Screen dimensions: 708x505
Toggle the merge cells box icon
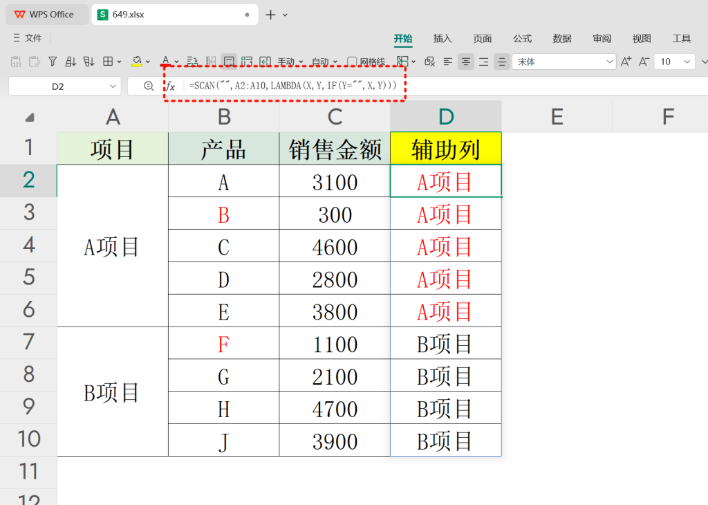click(x=229, y=62)
